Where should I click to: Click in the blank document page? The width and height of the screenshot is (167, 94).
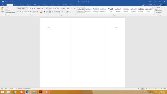[82, 53]
